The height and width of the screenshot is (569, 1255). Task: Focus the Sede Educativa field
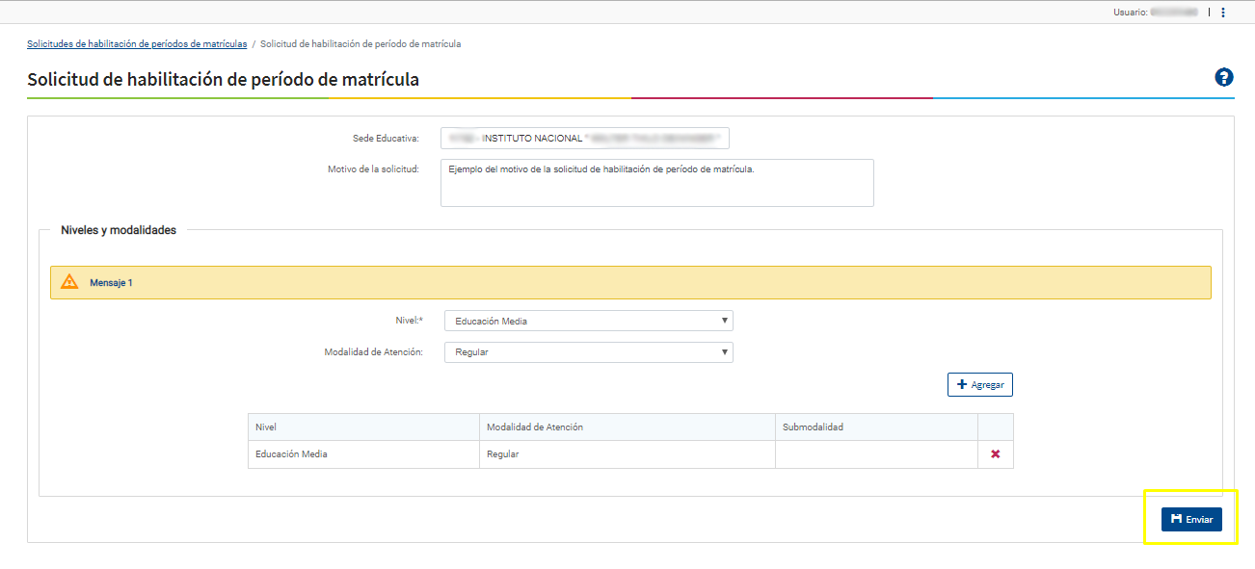584,139
